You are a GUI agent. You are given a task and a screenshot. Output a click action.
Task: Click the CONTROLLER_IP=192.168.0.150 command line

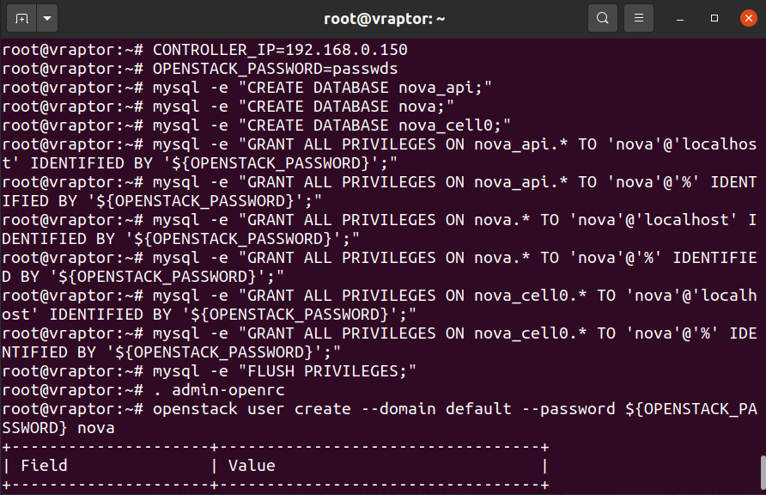[x=279, y=50]
